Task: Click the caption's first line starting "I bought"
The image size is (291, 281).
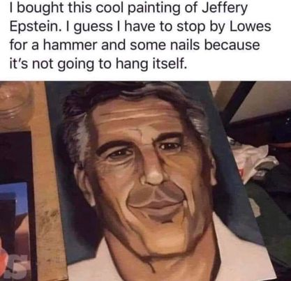Action: (x=128, y=9)
